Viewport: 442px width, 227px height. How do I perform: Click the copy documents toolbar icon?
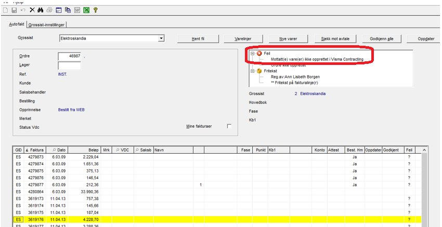68,10
